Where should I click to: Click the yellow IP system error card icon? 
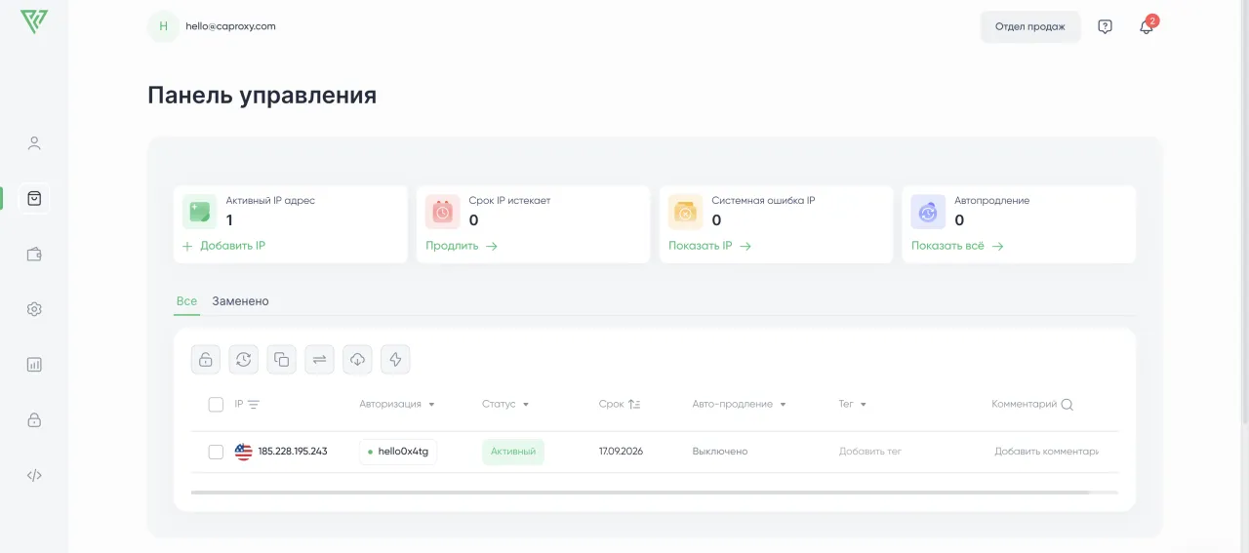(686, 211)
